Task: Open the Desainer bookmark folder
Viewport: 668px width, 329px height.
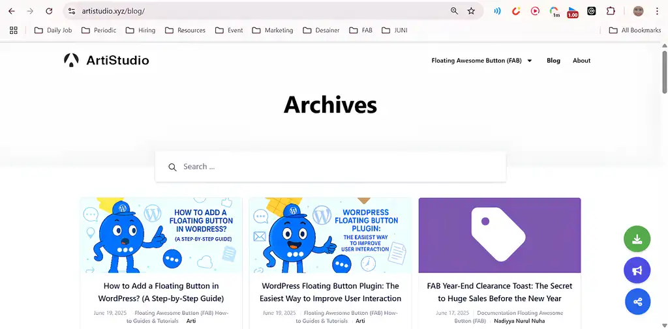Action: point(321,30)
